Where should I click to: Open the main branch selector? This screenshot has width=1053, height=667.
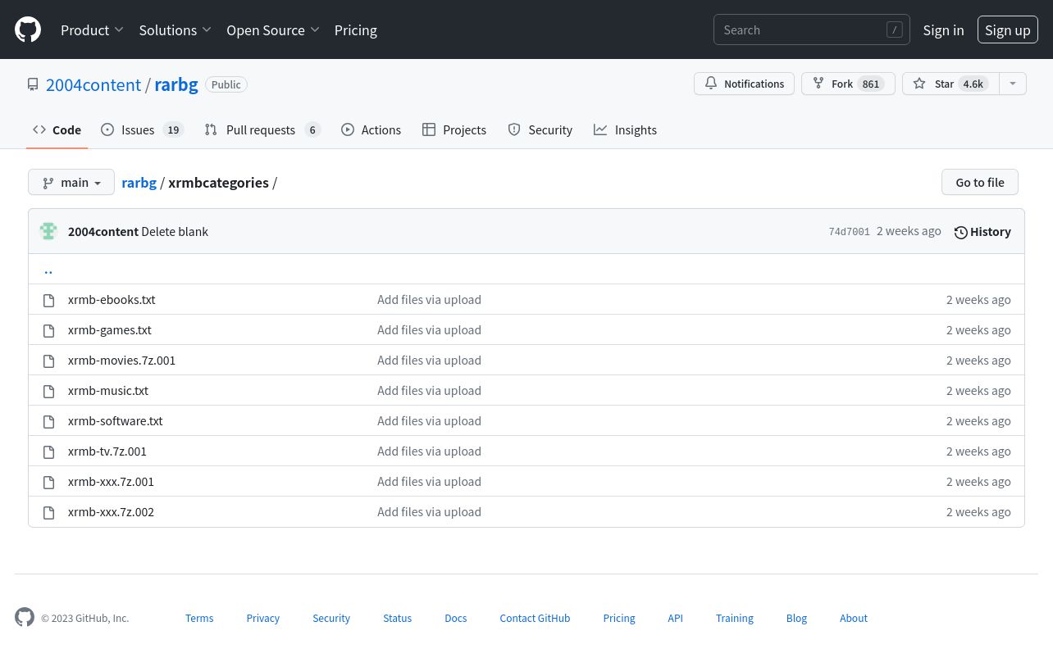[x=71, y=182]
